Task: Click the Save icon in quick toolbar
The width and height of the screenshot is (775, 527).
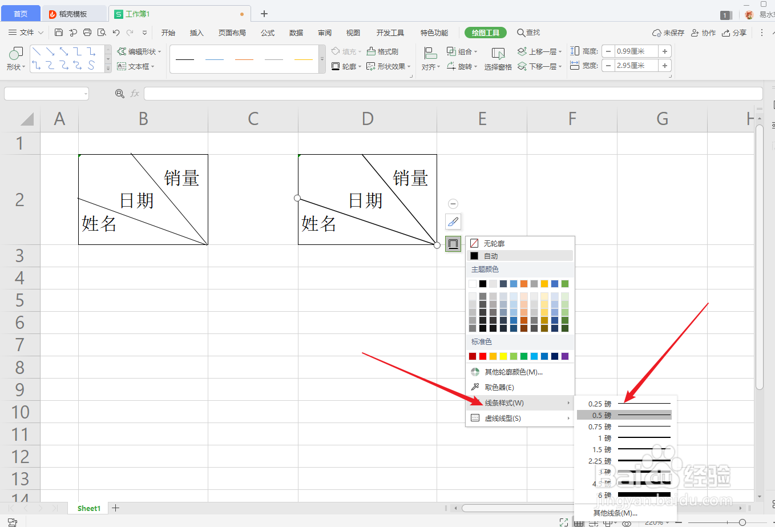Action: pyautogui.click(x=59, y=33)
